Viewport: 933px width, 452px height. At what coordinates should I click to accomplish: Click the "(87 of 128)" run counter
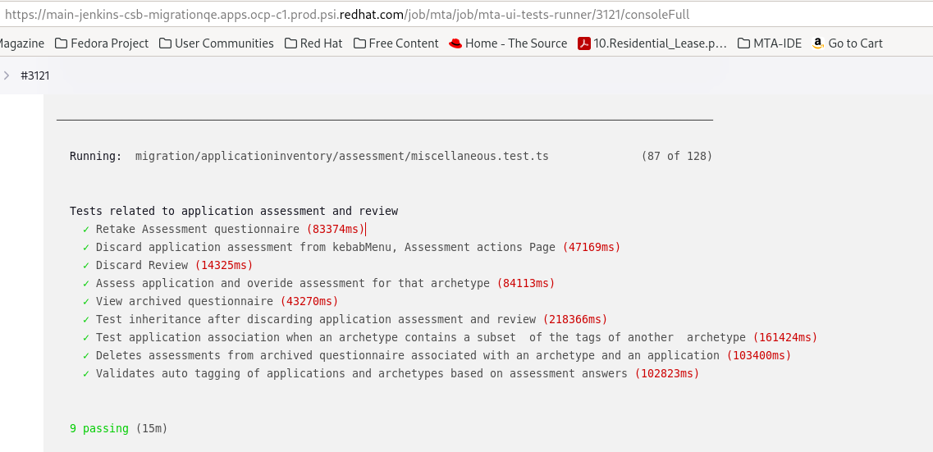(676, 156)
